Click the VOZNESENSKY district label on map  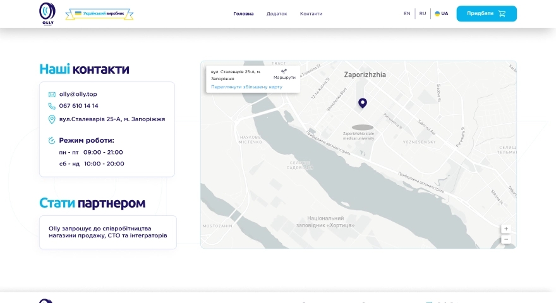[x=419, y=142]
